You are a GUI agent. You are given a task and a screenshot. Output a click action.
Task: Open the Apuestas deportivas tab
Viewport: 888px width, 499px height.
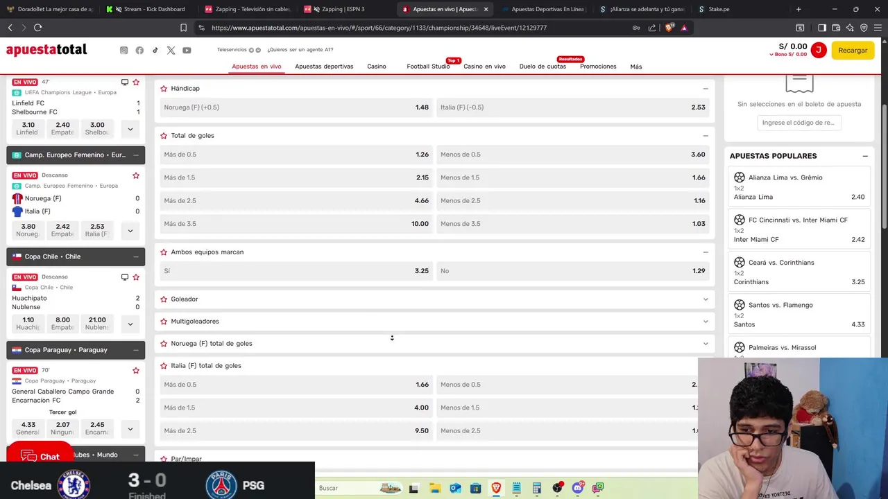click(324, 67)
